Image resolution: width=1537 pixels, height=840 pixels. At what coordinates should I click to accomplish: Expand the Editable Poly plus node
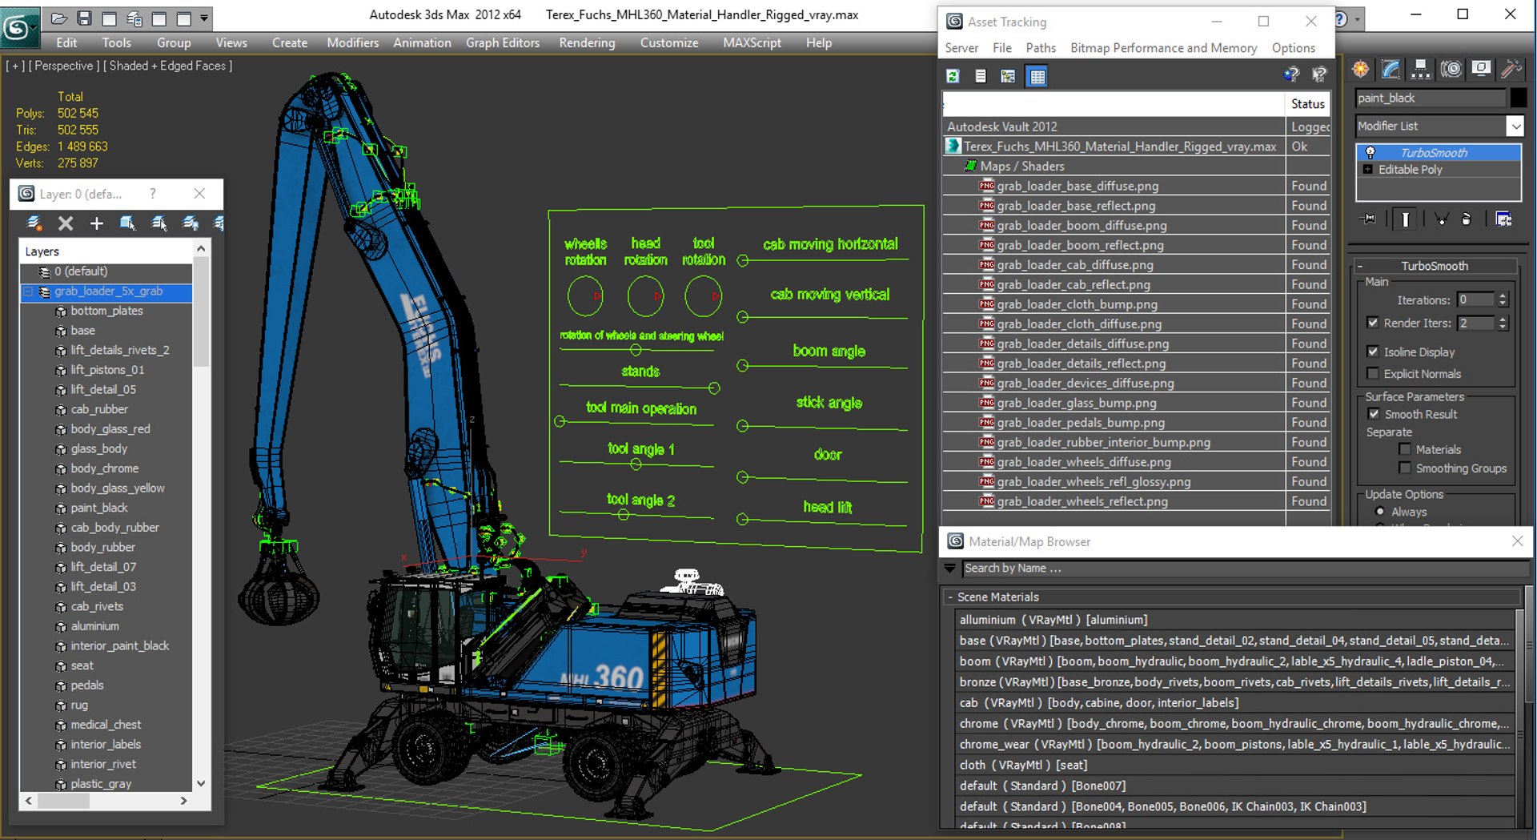tap(1368, 170)
